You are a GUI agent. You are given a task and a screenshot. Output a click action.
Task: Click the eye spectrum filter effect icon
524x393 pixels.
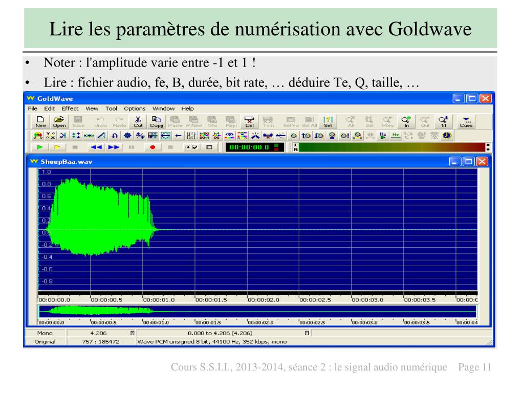pyautogui.click(x=229, y=135)
